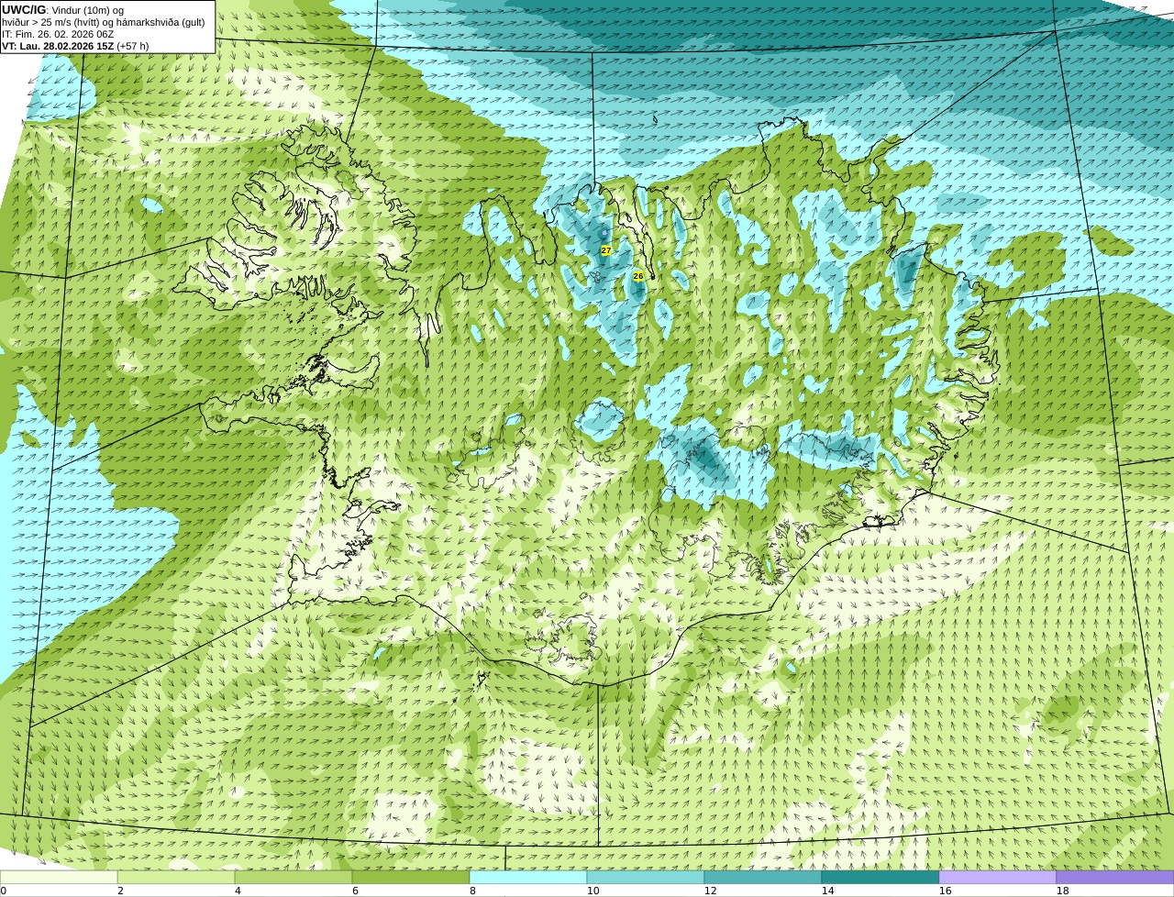Select the 12–14 m/s teal legend swatch
This screenshot has height=897, width=1174.
(x=763, y=878)
